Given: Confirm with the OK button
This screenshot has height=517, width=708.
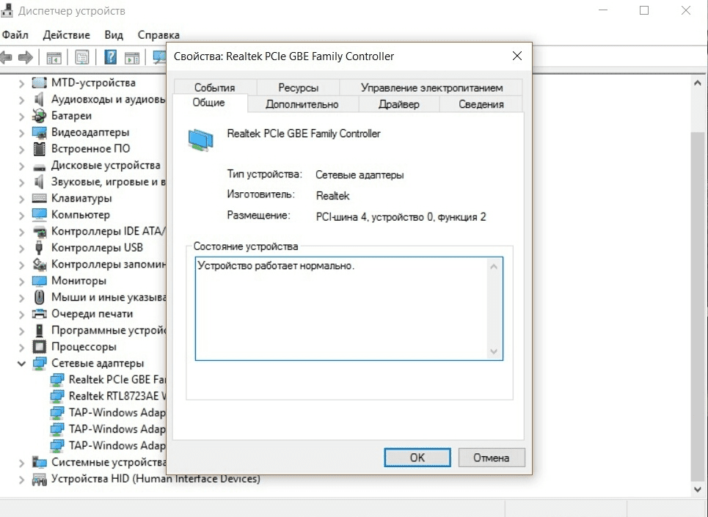Looking at the screenshot, I should pyautogui.click(x=417, y=458).
